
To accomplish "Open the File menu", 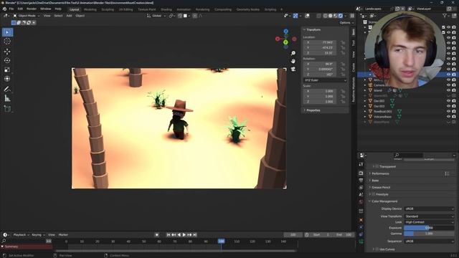I will tap(11, 9).
